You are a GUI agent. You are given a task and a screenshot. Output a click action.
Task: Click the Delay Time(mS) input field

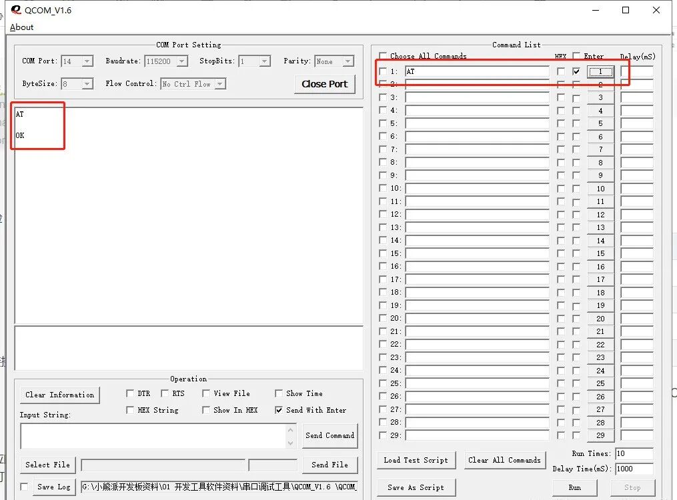(x=634, y=469)
